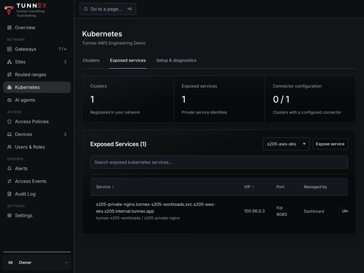Open Users & Roles
This screenshot has width=364, height=273.
37,147
